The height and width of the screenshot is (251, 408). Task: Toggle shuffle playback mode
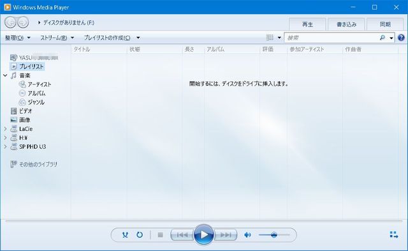point(125,235)
